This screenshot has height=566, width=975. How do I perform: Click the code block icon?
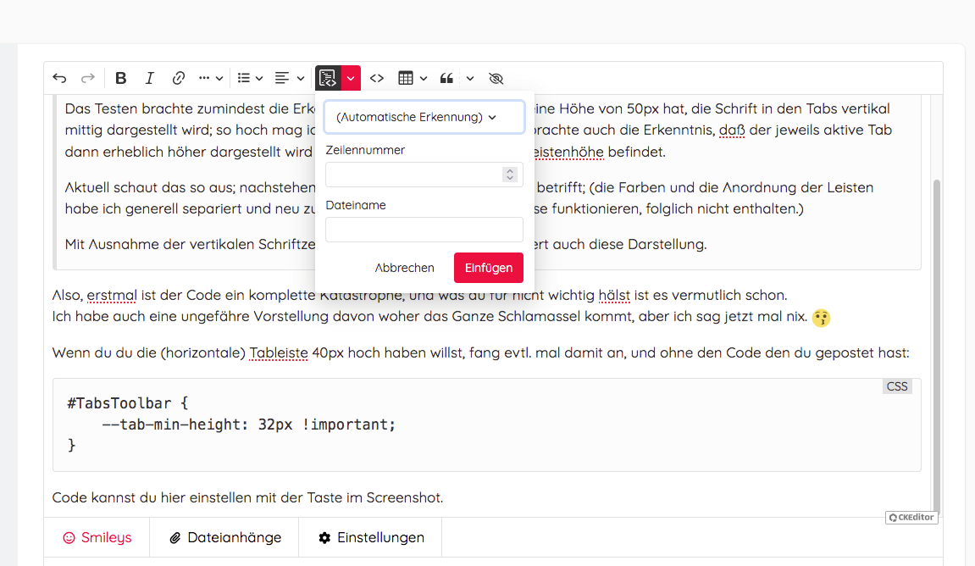[328, 78]
